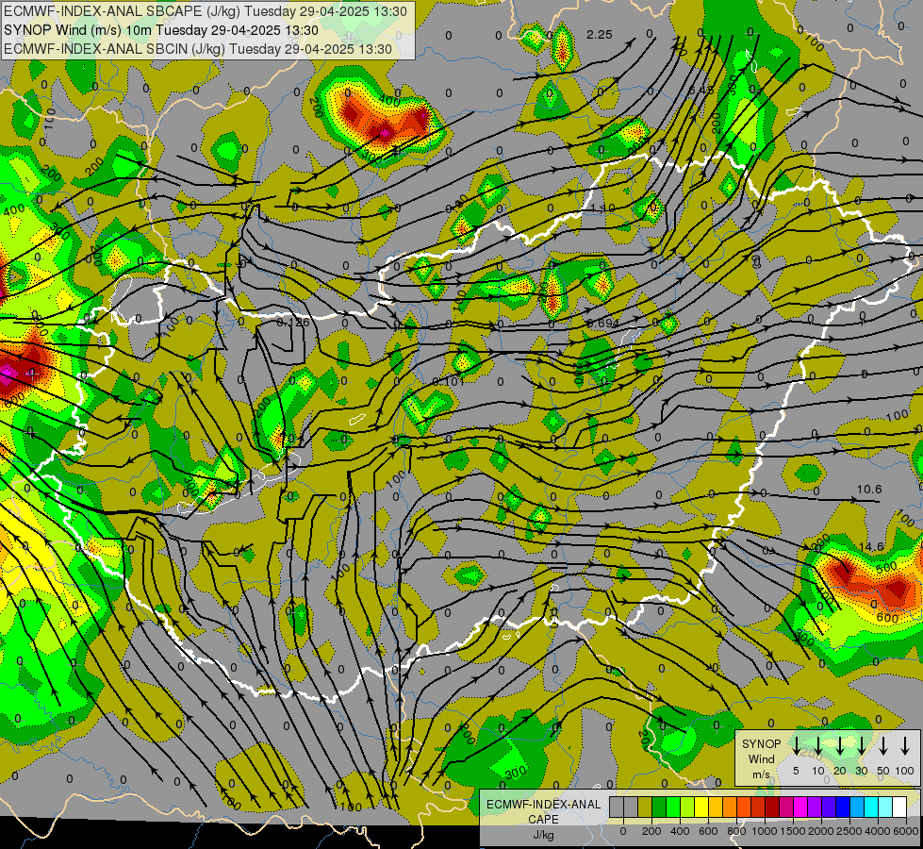The height and width of the screenshot is (849, 923).
Task: Click the 400 tick label on CAPE scale
Action: (680, 831)
